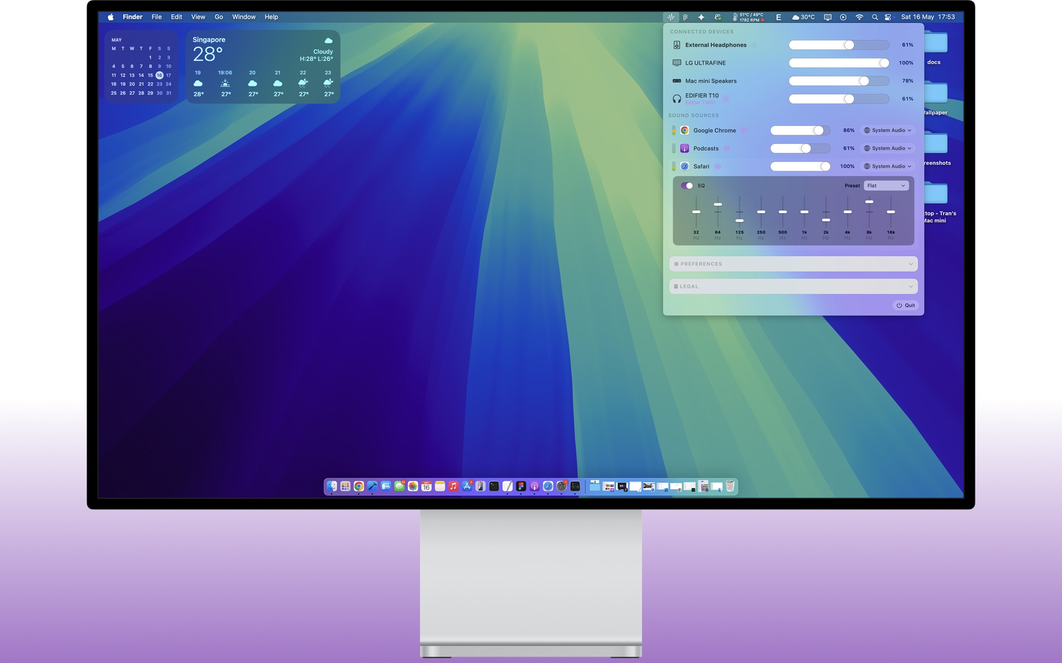Click the Google Chrome volume slider

tap(801, 130)
